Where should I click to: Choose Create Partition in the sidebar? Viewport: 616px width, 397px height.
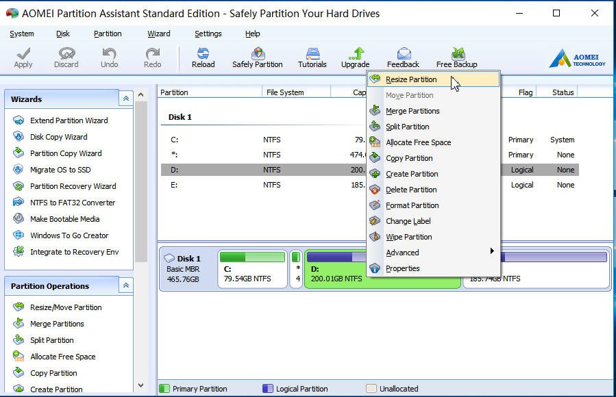coord(56,389)
